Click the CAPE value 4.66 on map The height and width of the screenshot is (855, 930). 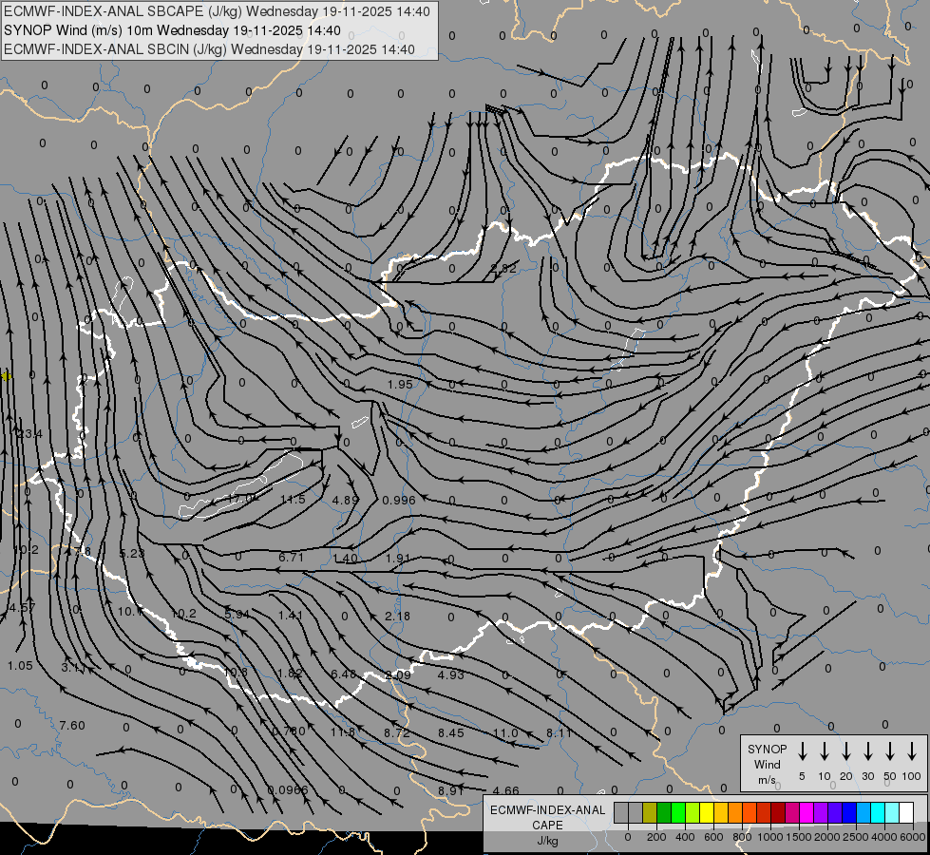pos(506,790)
